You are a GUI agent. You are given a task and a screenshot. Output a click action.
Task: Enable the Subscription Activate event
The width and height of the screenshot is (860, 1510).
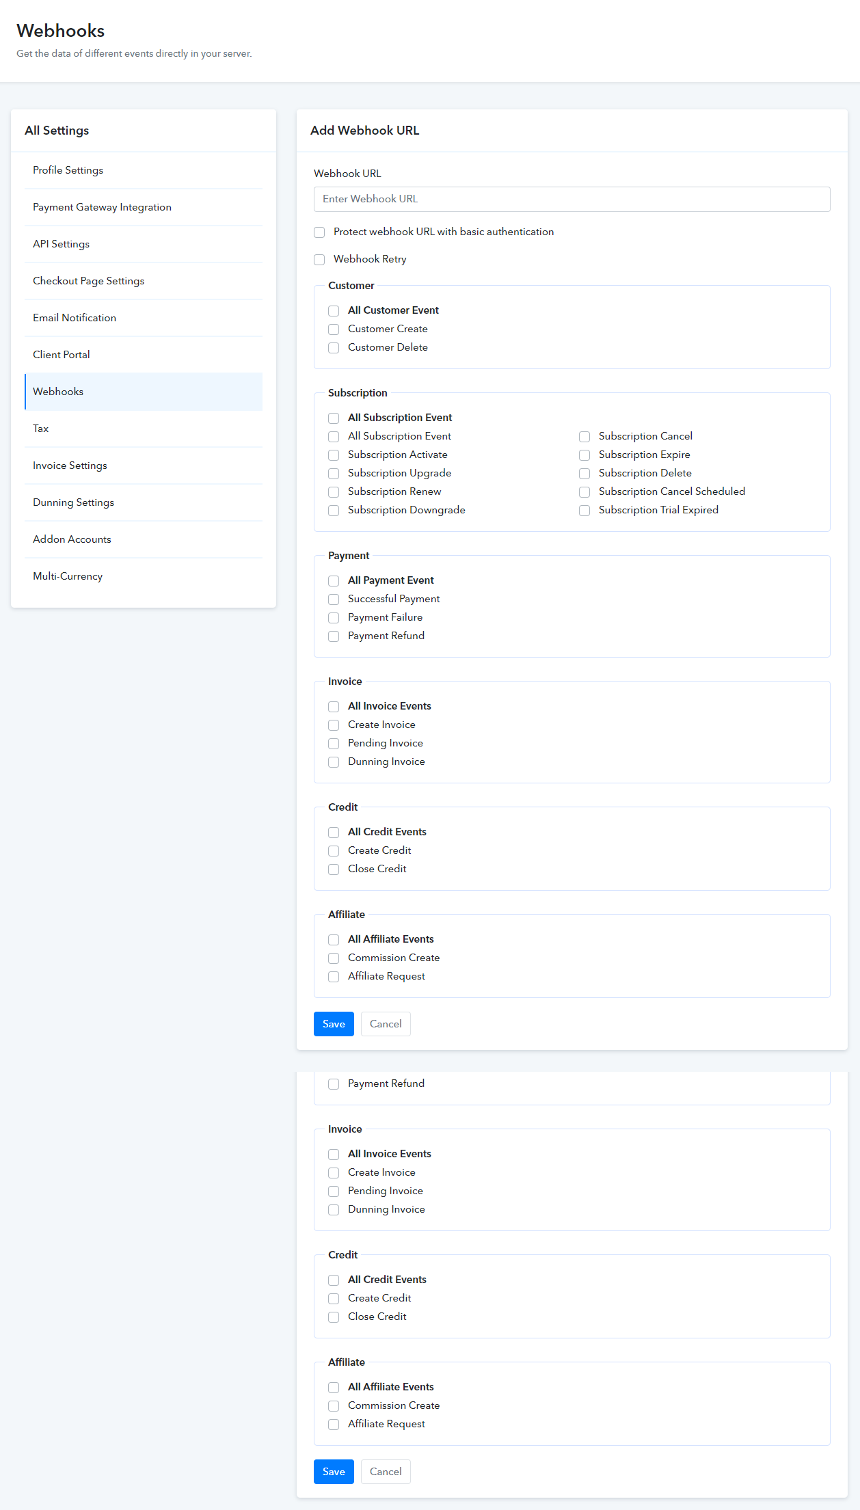334,455
